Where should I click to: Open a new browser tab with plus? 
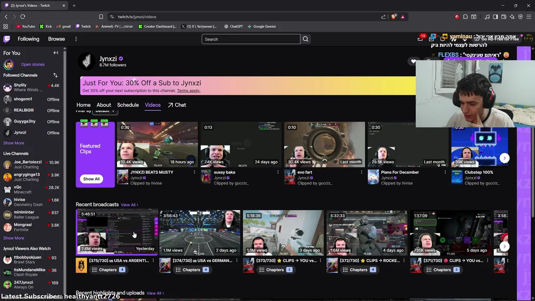coord(74,5)
